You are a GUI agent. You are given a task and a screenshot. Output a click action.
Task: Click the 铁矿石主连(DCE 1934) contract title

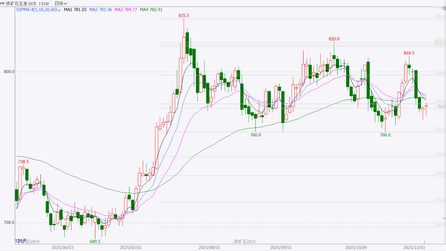28,3
